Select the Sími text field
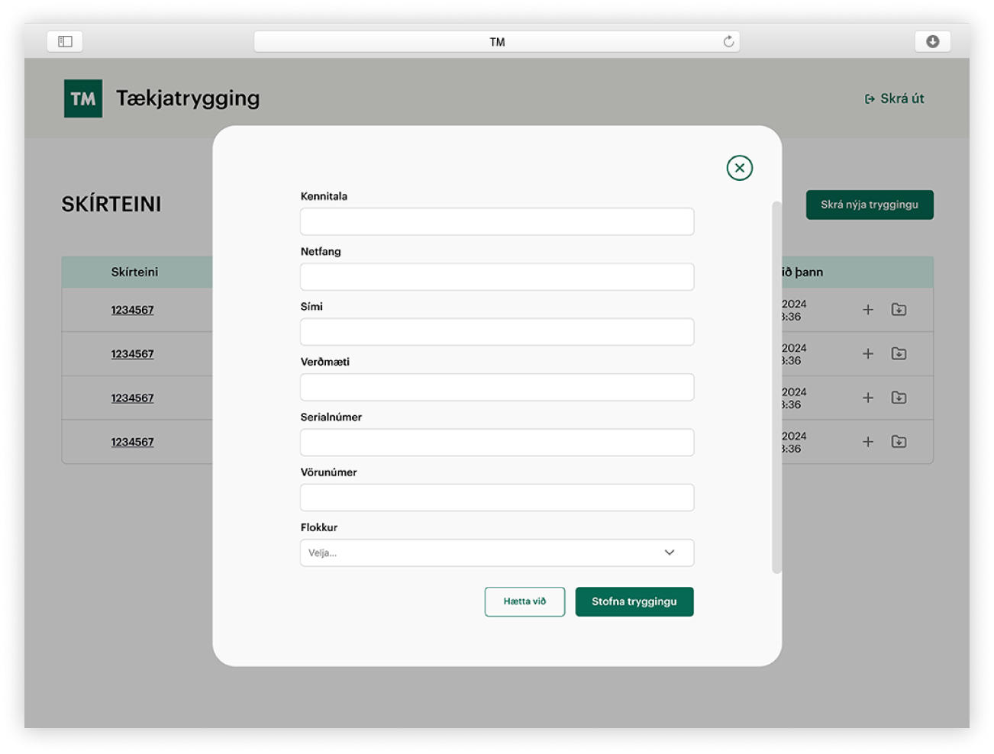Image resolution: width=994 pixels, height=754 pixels. pos(497,332)
